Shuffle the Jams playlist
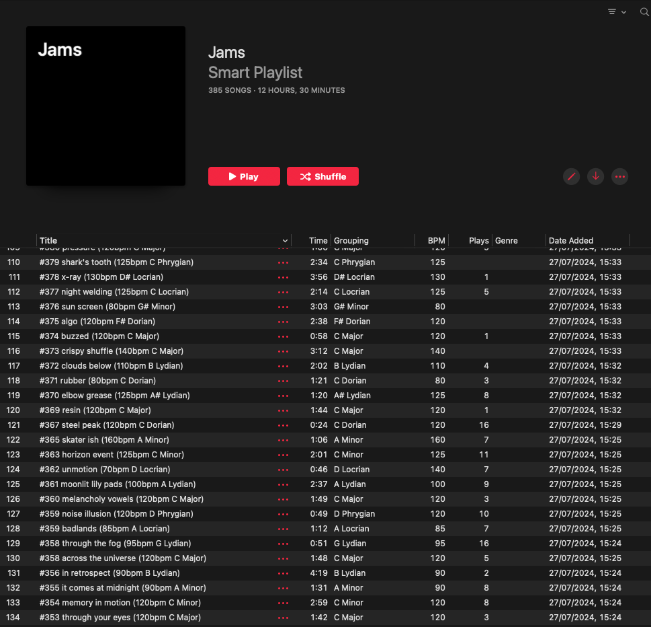This screenshot has height=627, width=651. [322, 176]
